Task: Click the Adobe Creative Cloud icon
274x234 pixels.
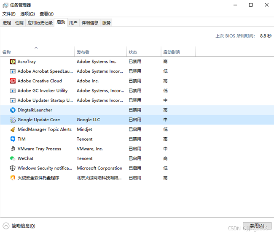Action: pyautogui.click(x=13, y=81)
